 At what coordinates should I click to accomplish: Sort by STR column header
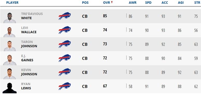tap(197, 3)
